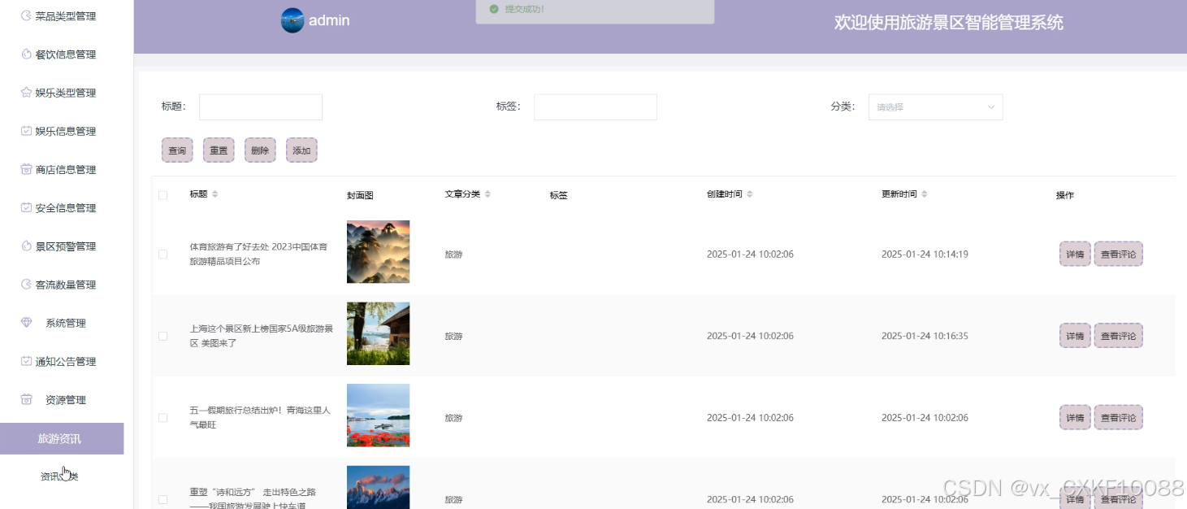Sort table by 创建时间 column arrows
The width and height of the screenshot is (1187, 509).
pos(750,194)
